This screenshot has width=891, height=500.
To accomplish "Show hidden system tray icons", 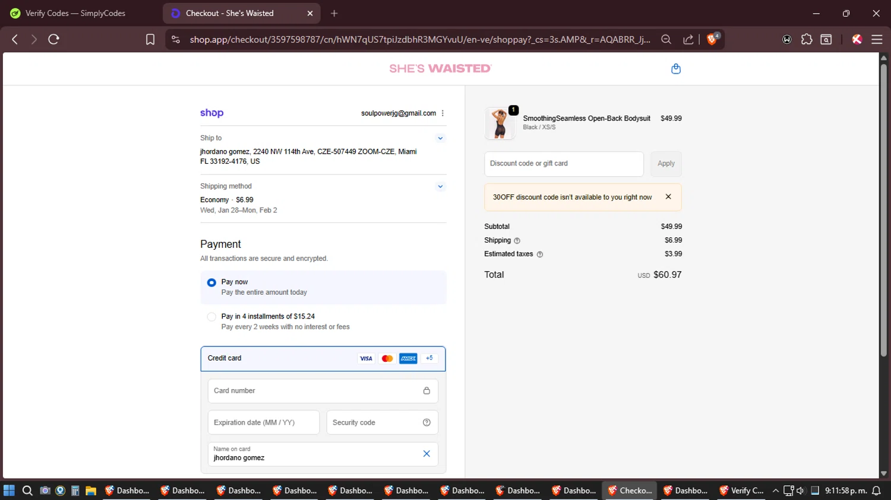I will pos(775,491).
